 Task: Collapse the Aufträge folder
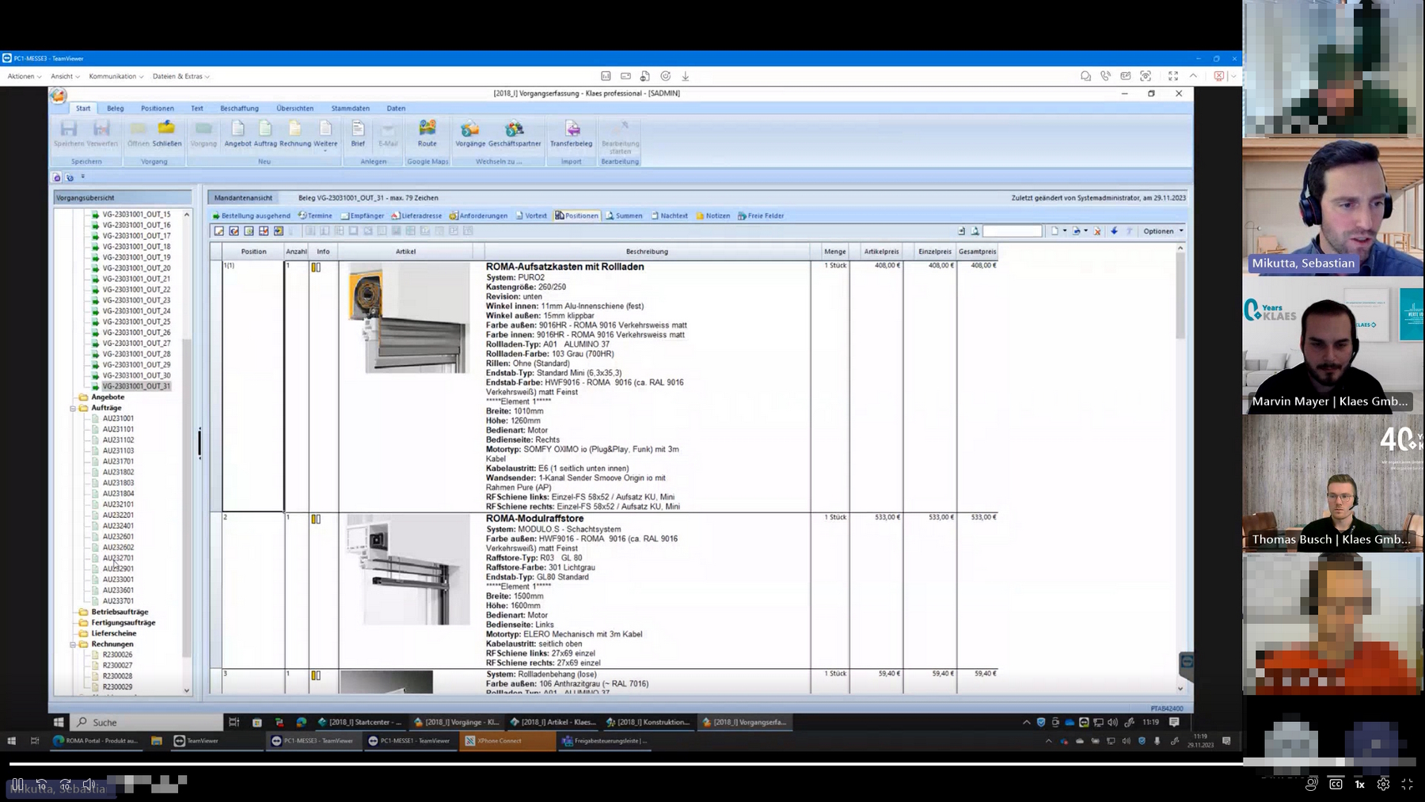point(73,409)
